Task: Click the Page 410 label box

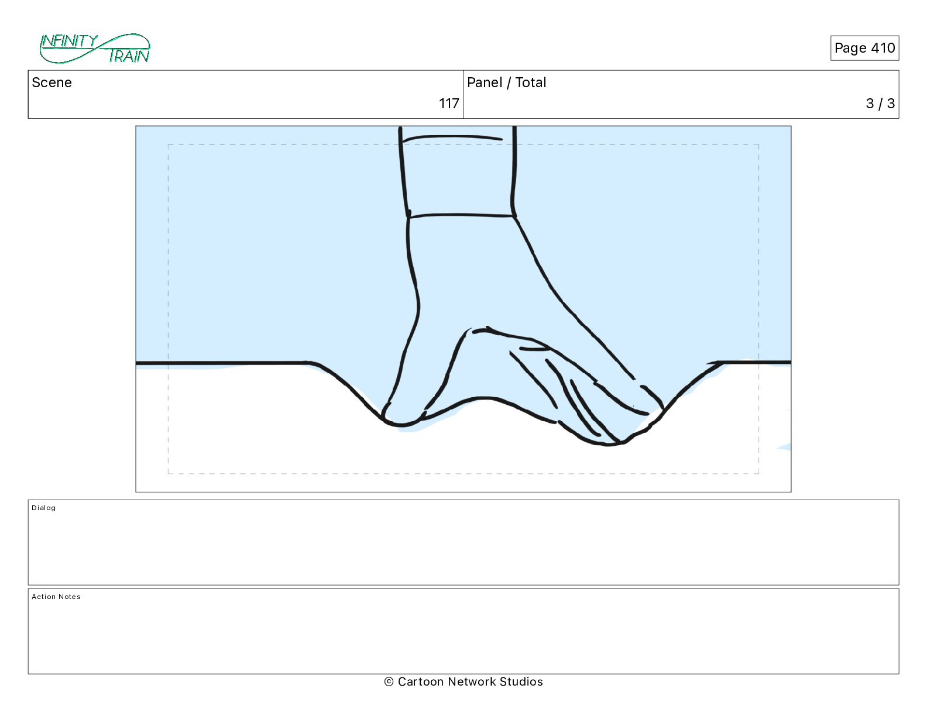Action: (864, 48)
